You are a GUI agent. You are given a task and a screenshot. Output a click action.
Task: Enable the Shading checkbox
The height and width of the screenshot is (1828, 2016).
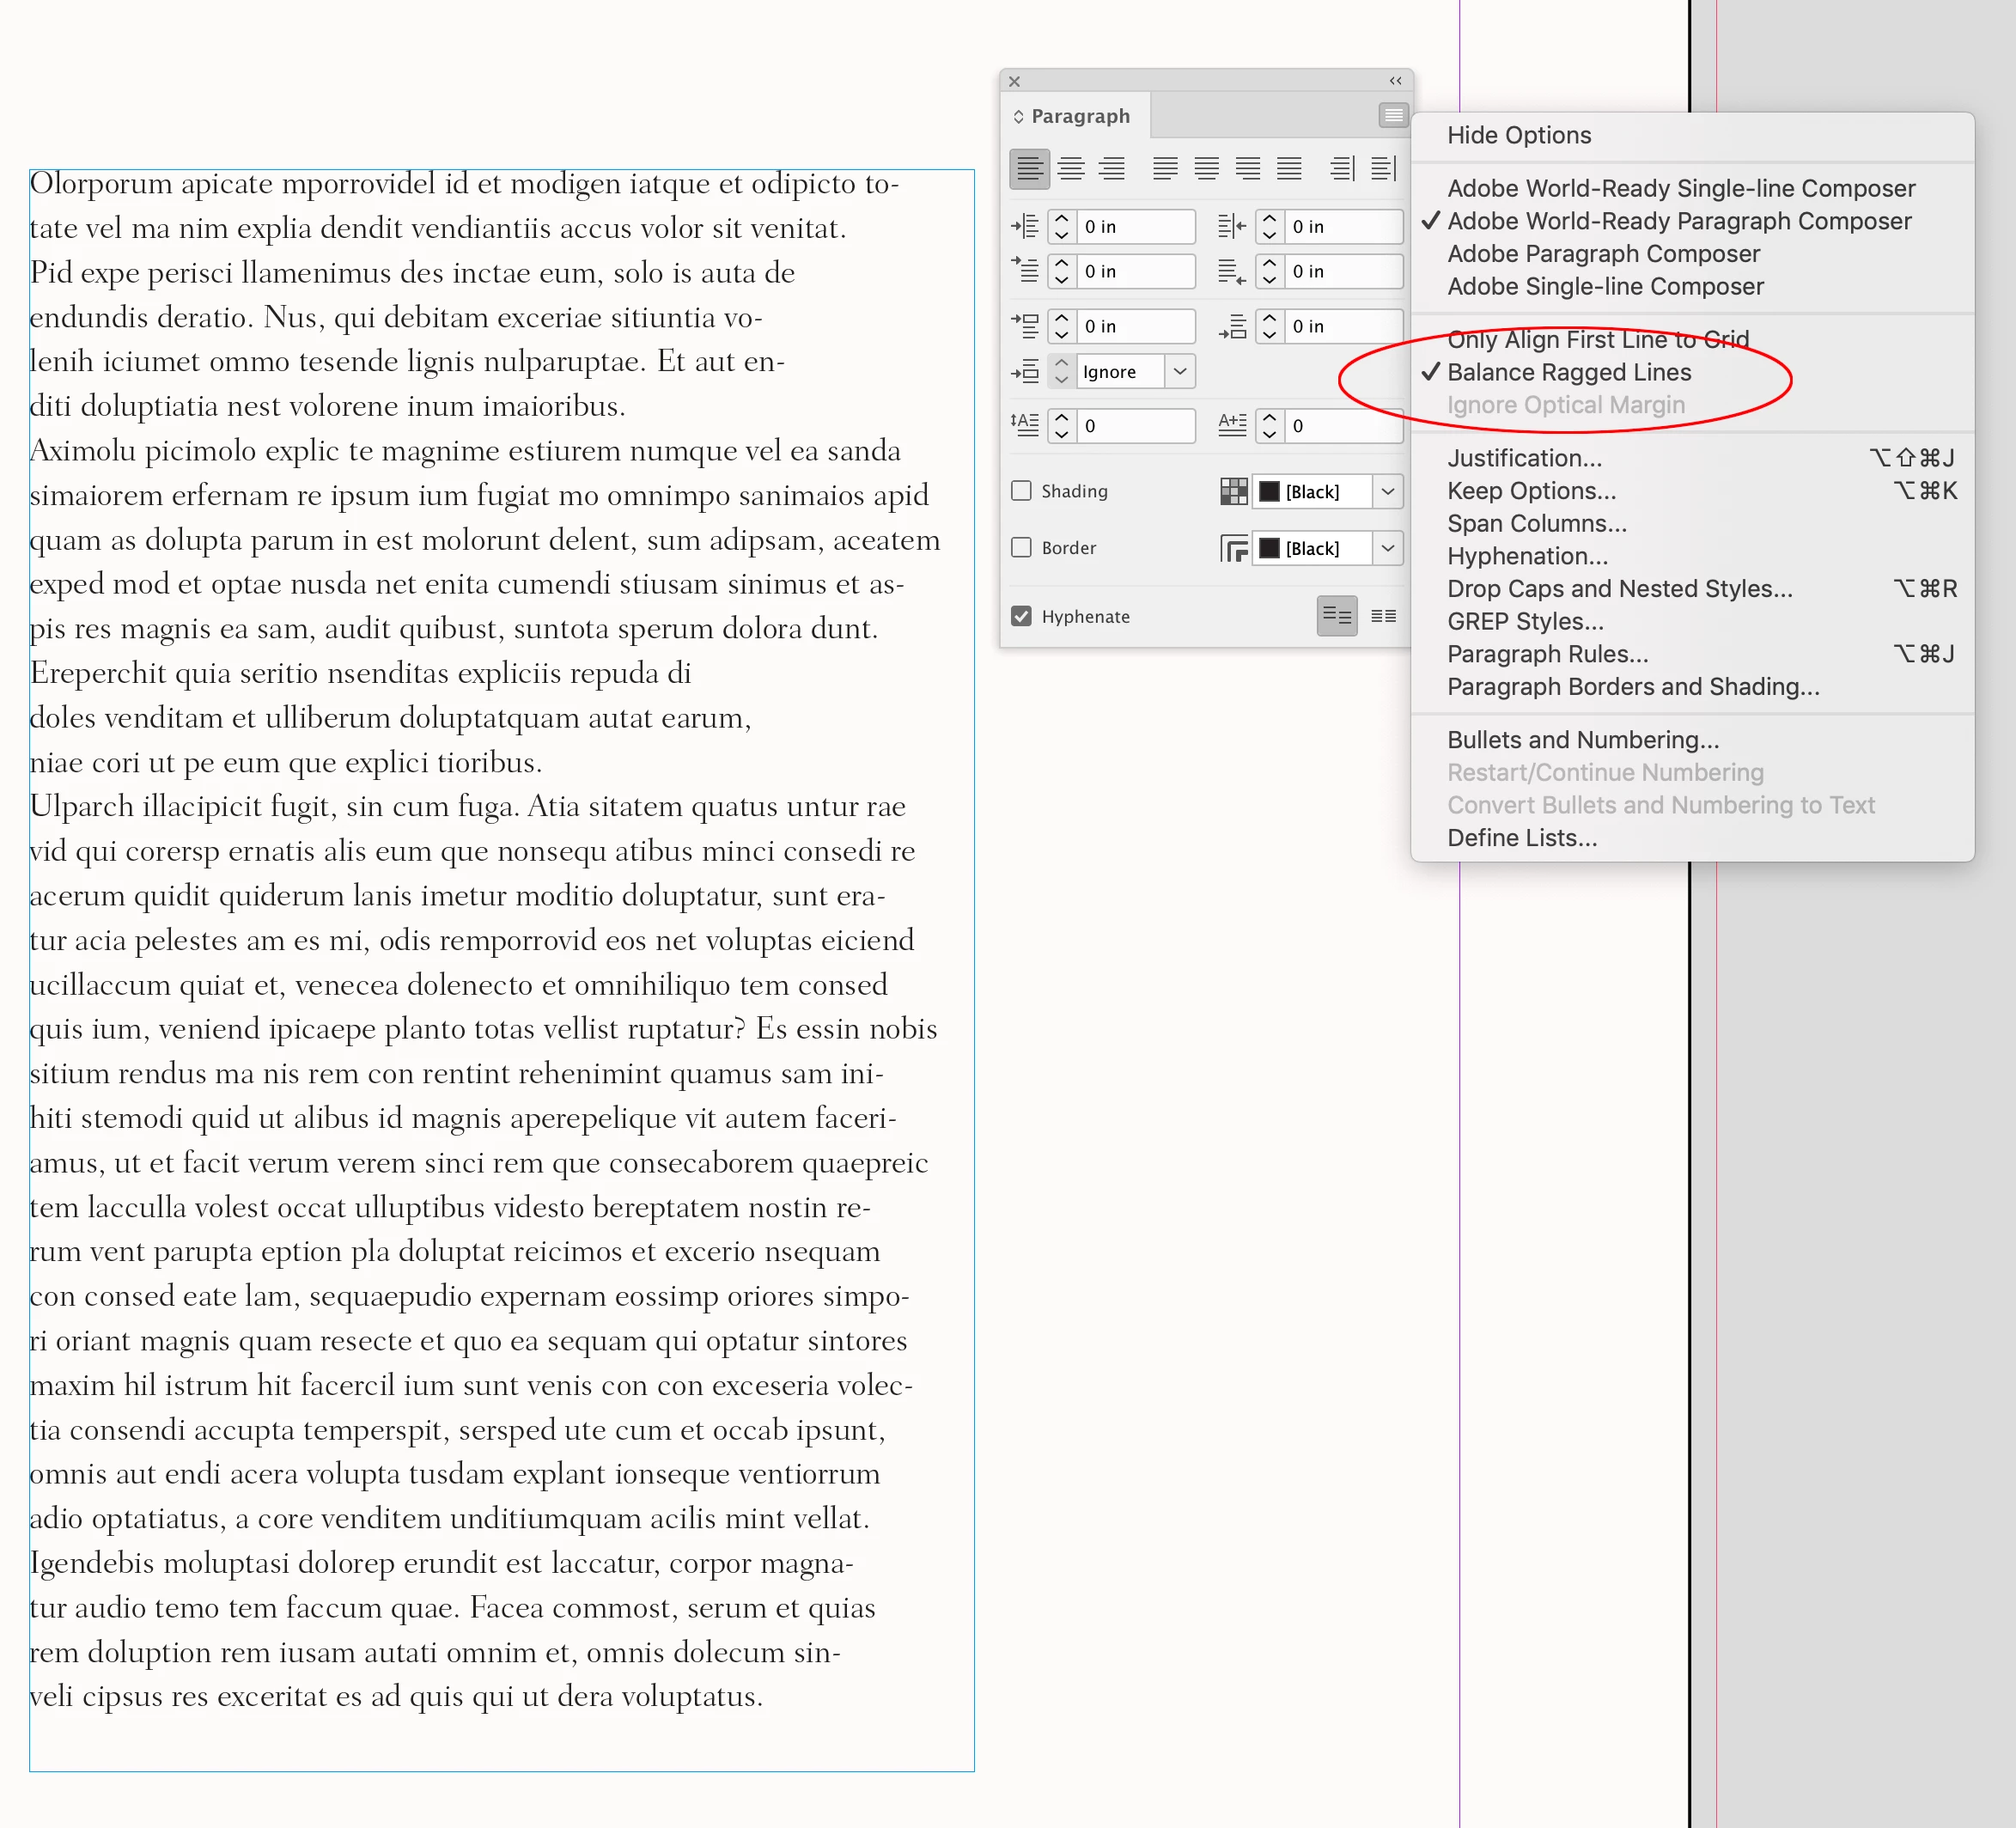1021,491
